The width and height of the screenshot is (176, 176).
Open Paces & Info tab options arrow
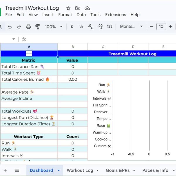pos(174,170)
